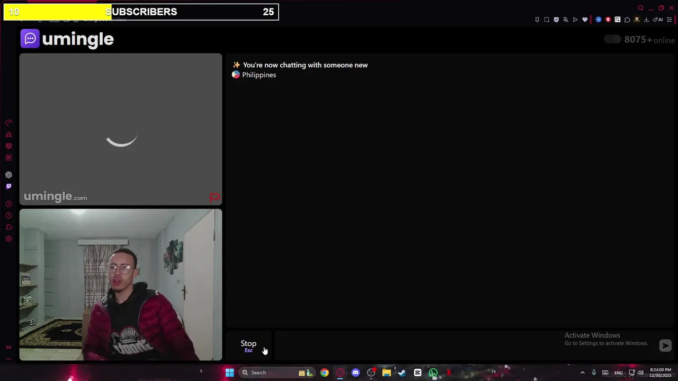Screen dimensions: 678x381
Task: Open WhatsApp from the taskbar
Action: click(x=433, y=373)
